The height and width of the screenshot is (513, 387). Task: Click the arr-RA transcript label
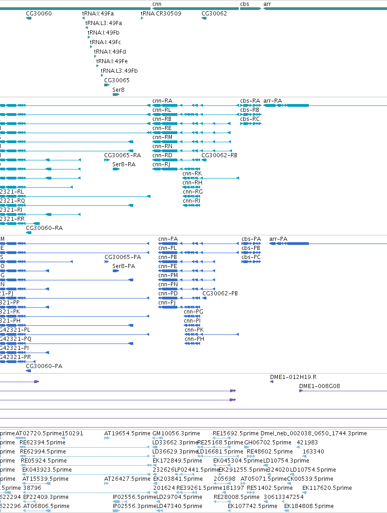[x=273, y=101]
